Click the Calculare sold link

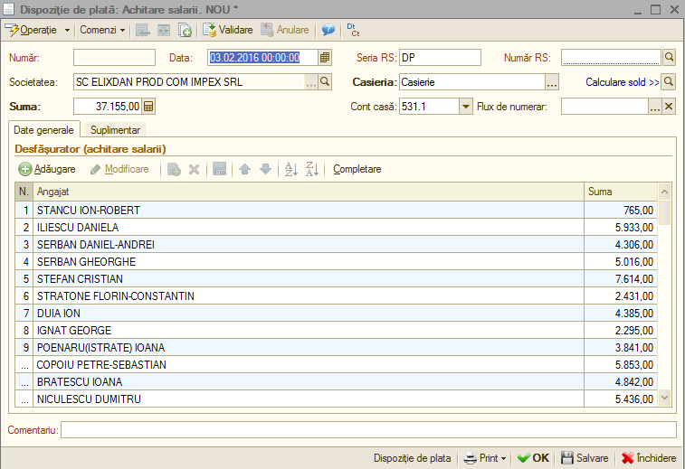(x=622, y=82)
